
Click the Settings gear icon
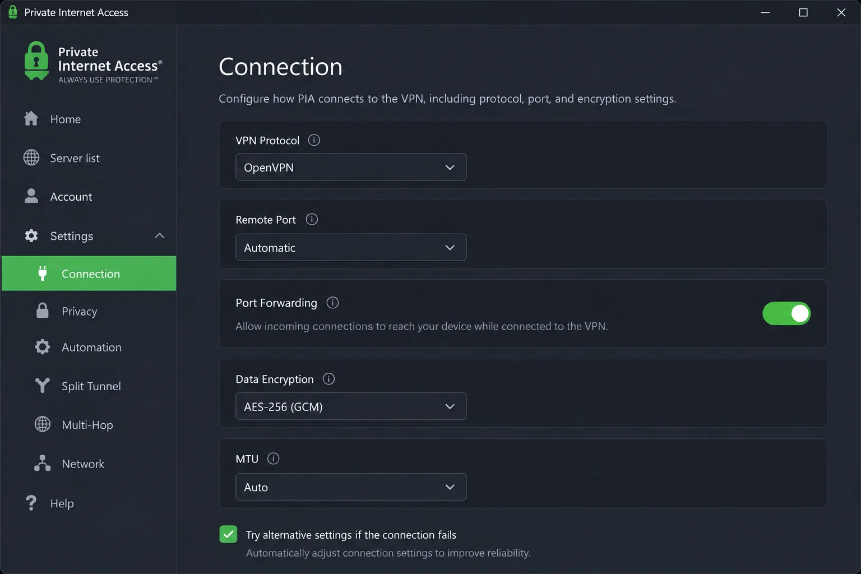pyautogui.click(x=31, y=235)
